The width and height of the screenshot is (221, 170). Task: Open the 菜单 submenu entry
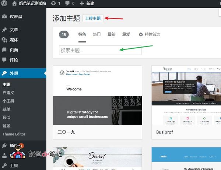coord(6,109)
